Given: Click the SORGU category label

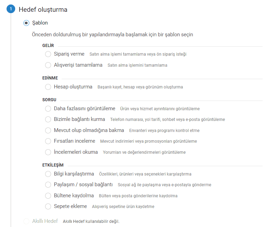Looking at the screenshot, I should point(49,100).
